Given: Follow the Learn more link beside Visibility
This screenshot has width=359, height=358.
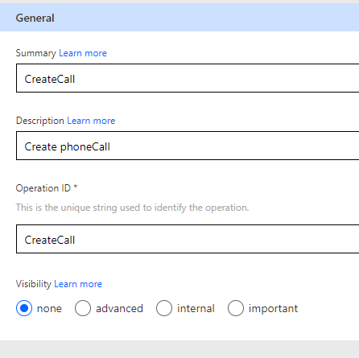Looking at the screenshot, I should pyautogui.click(x=78, y=284).
